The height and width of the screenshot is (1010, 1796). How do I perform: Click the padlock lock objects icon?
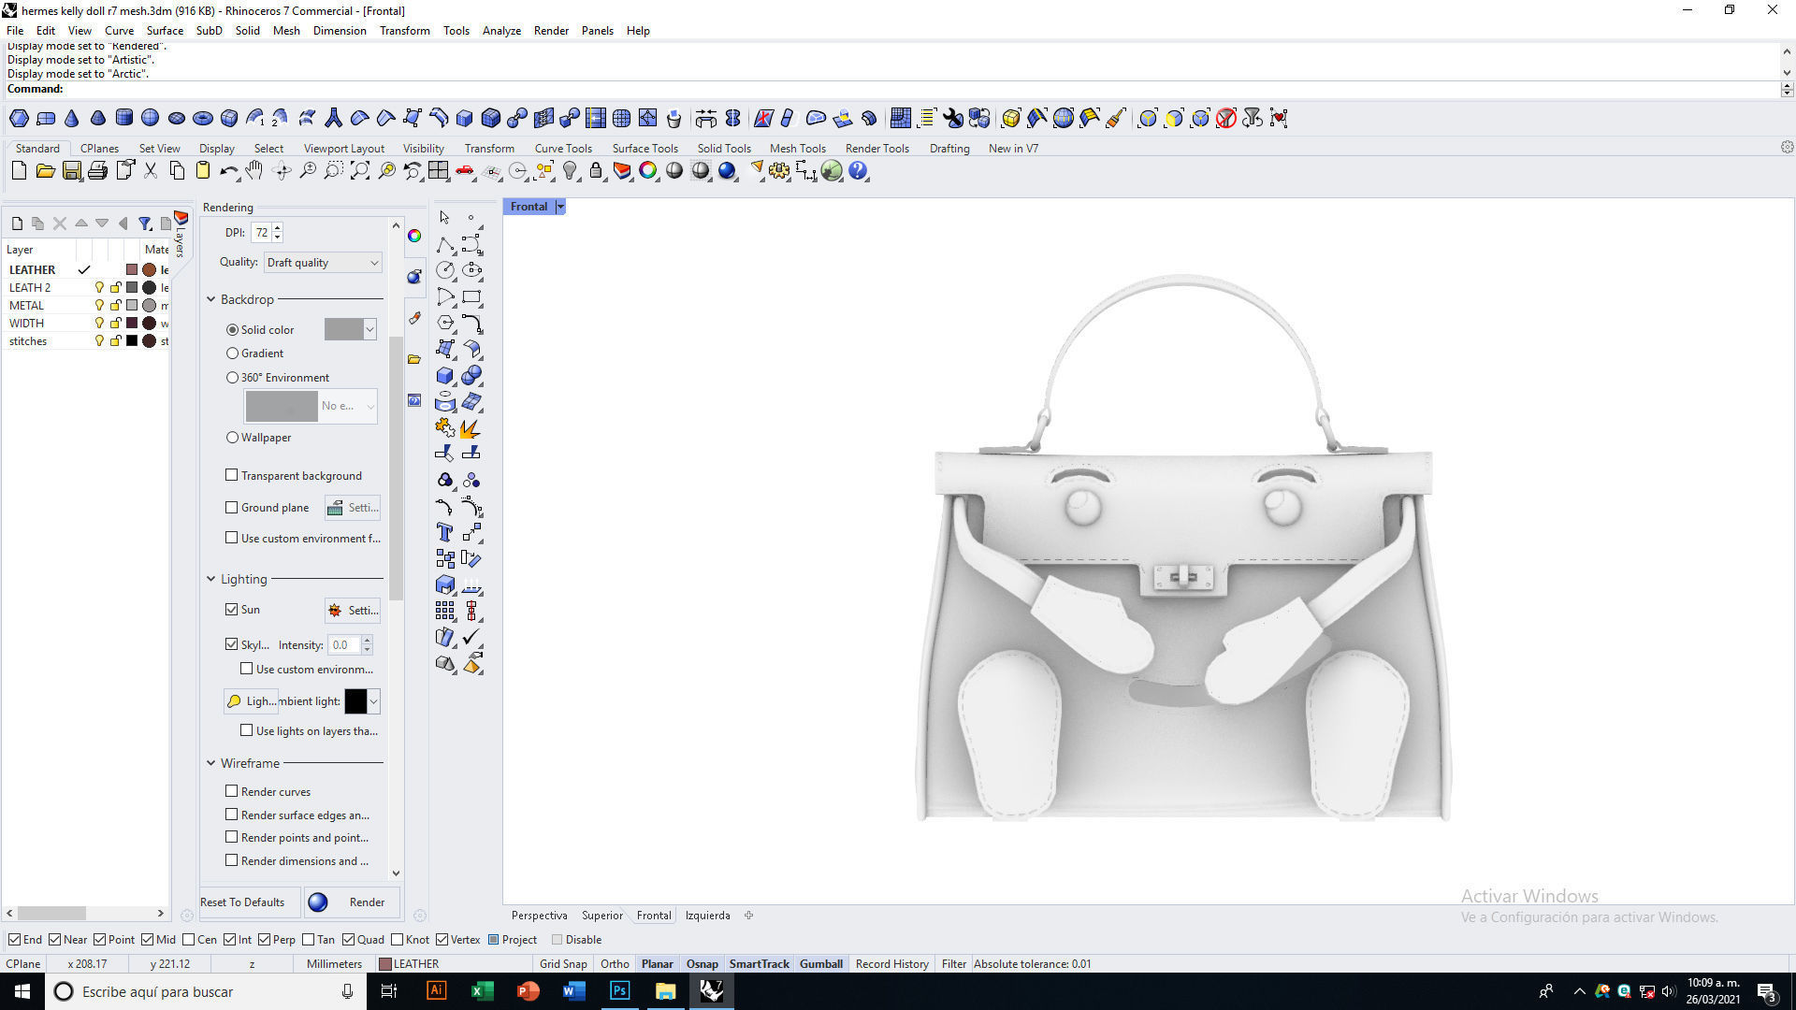[596, 171]
